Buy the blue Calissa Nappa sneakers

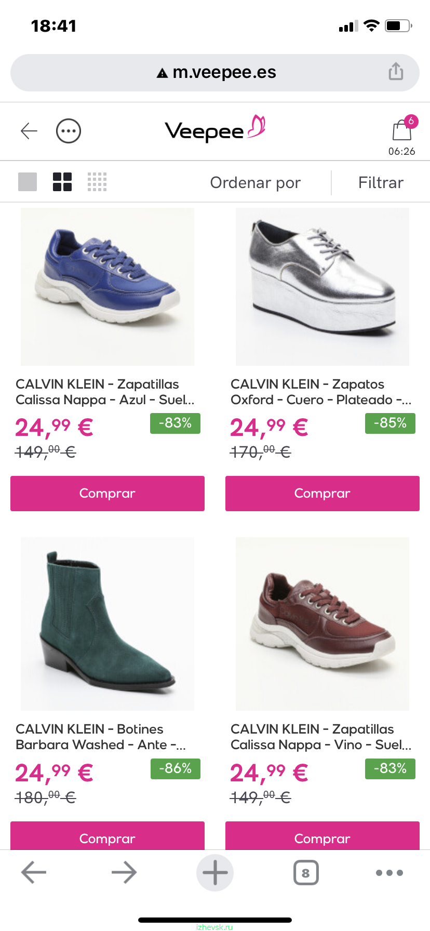[x=107, y=494]
